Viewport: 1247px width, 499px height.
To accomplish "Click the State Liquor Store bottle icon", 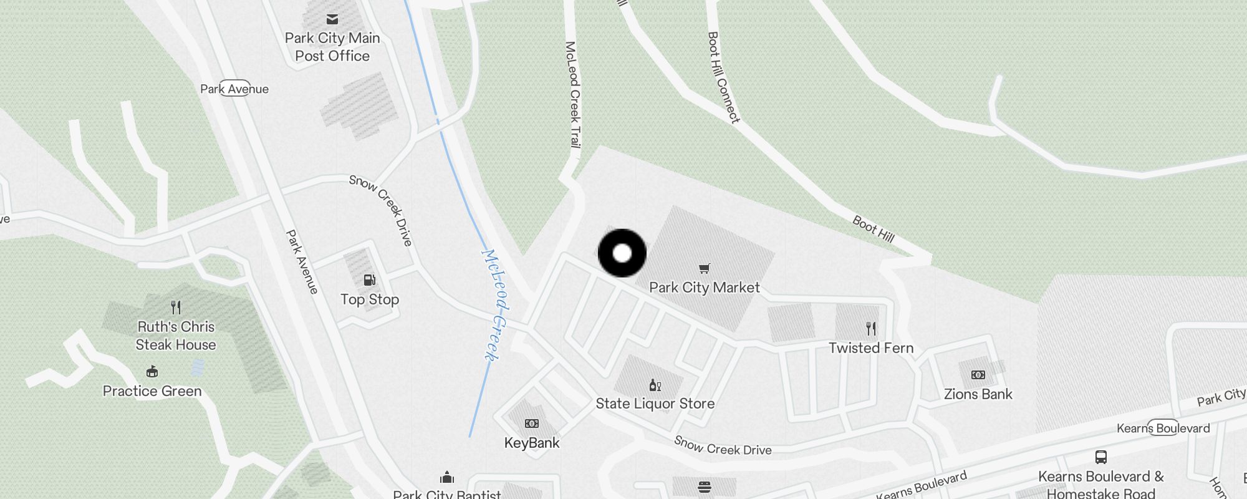I will [x=655, y=385].
